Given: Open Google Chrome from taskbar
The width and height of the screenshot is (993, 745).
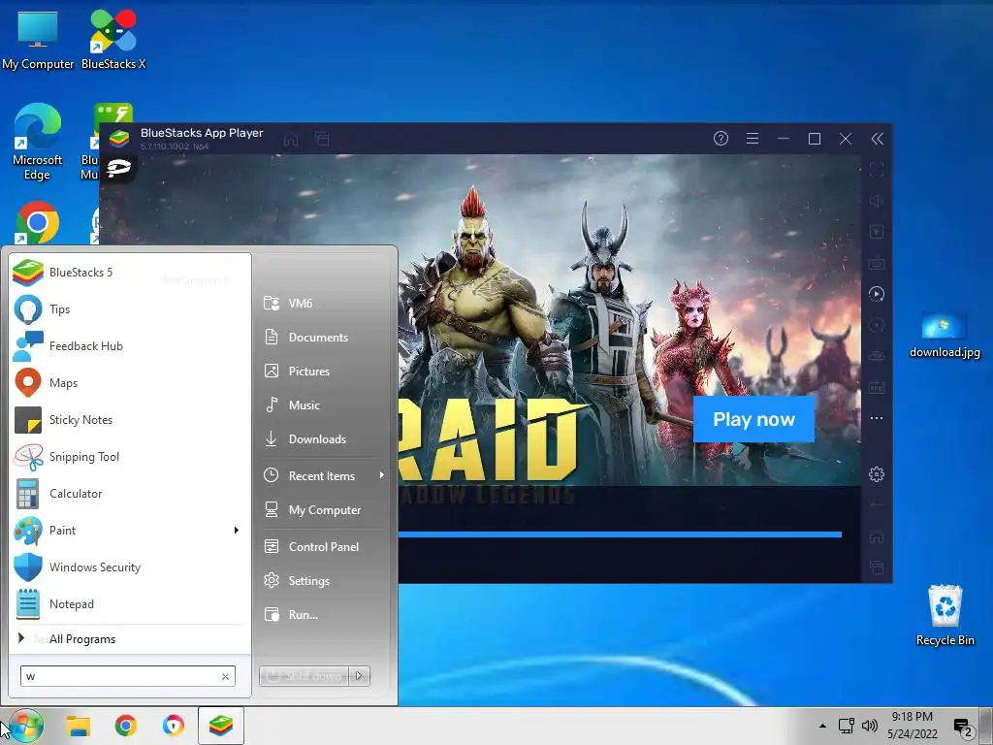Looking at the screenshot, I should [126, 726].
